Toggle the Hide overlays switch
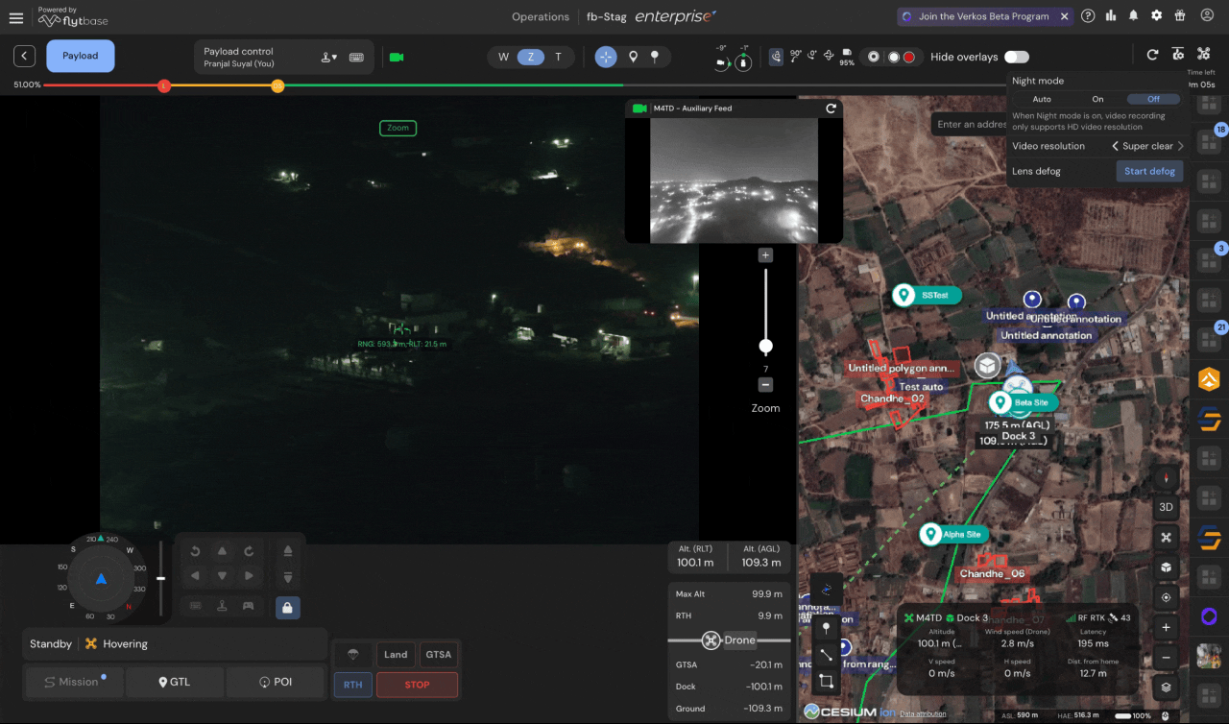The width and height of the screenshot is (1229, 724). (x=1017, y=57)
